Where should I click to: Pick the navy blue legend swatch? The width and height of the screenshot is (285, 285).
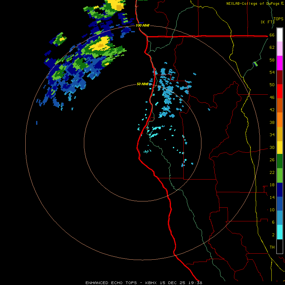tap(280, 190)
